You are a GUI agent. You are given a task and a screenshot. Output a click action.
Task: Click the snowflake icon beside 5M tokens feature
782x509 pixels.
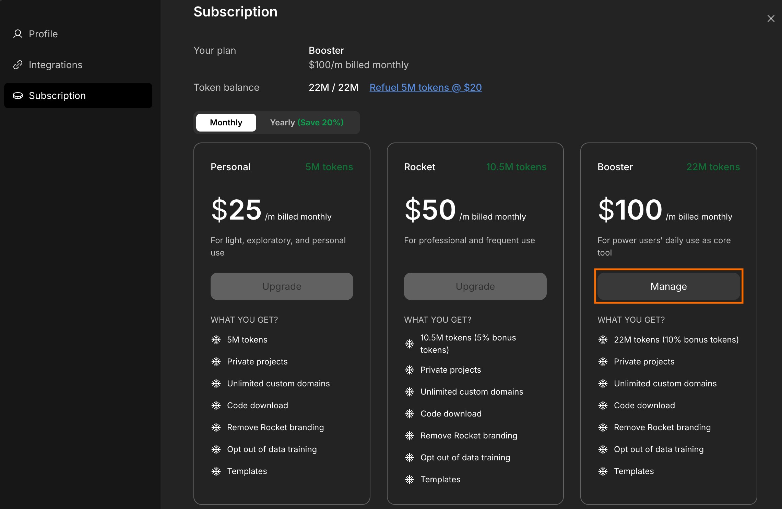point(216,340)
